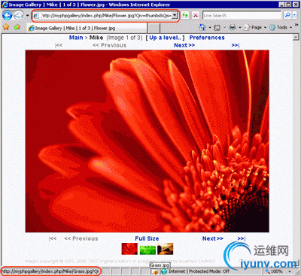Viewport: 301px width, 276px height.
Task: Click the red X Stop loading icon
Action: pyautogui.click(x=196, y=16)
